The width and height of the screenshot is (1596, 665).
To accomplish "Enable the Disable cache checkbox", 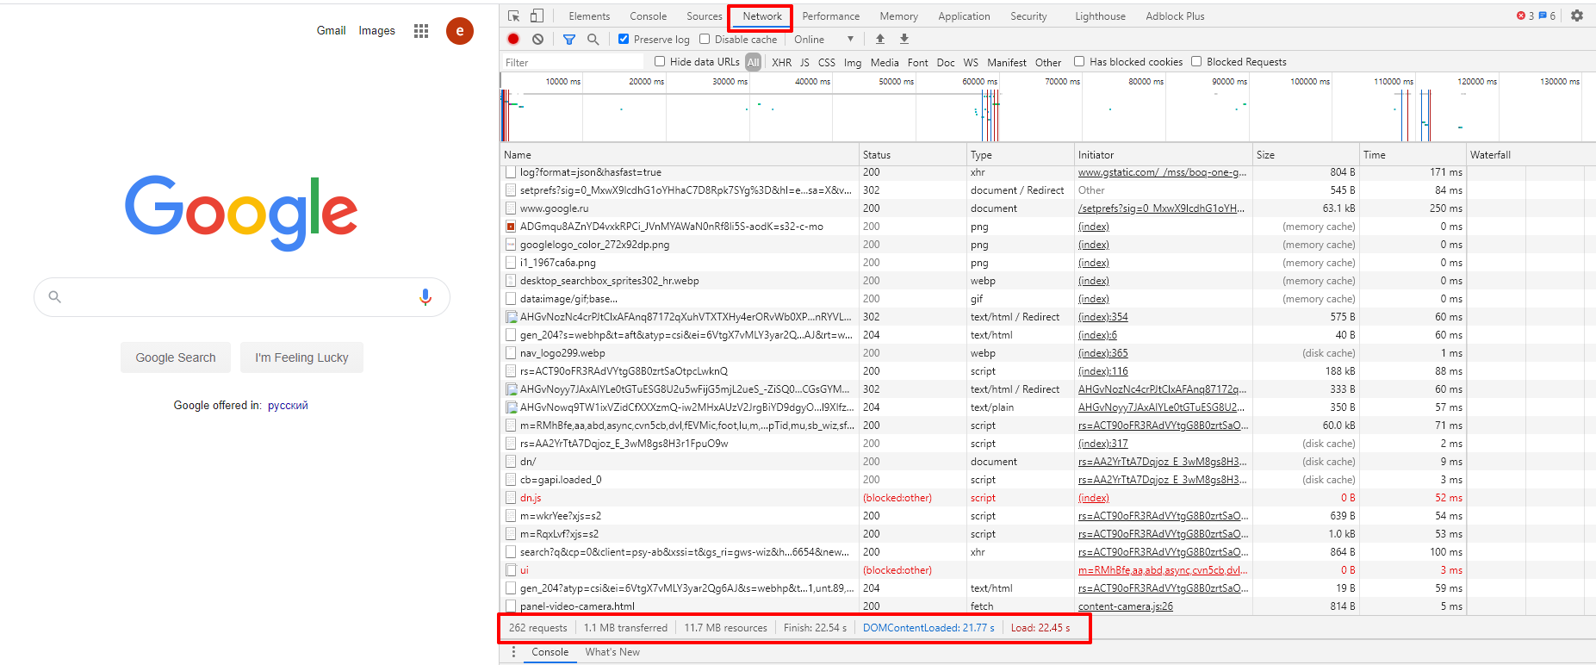I will pyautogui.click(x=705, y=39).
